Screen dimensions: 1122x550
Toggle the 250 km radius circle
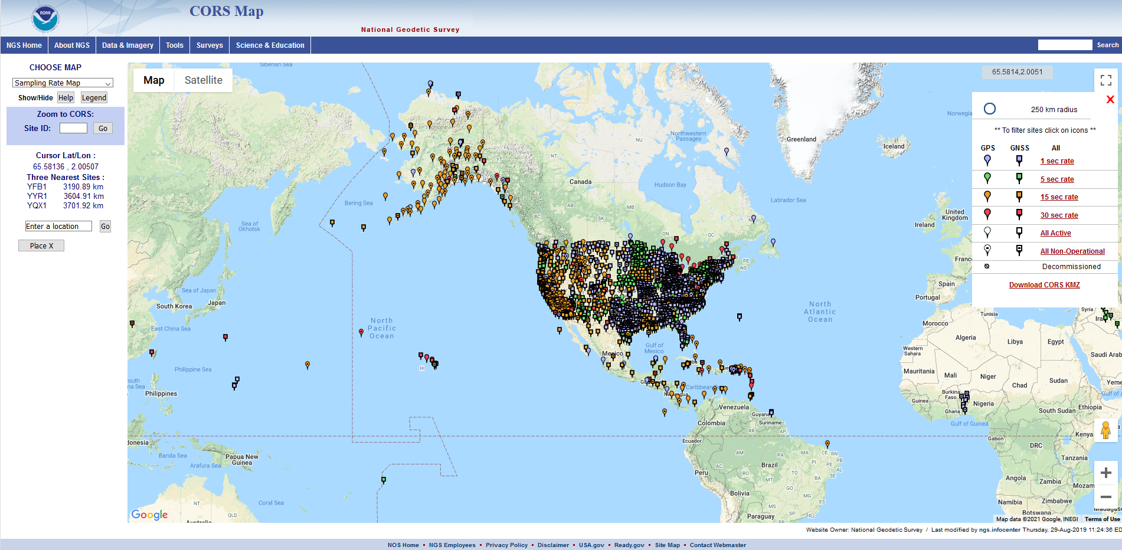[x=990, y=109]
